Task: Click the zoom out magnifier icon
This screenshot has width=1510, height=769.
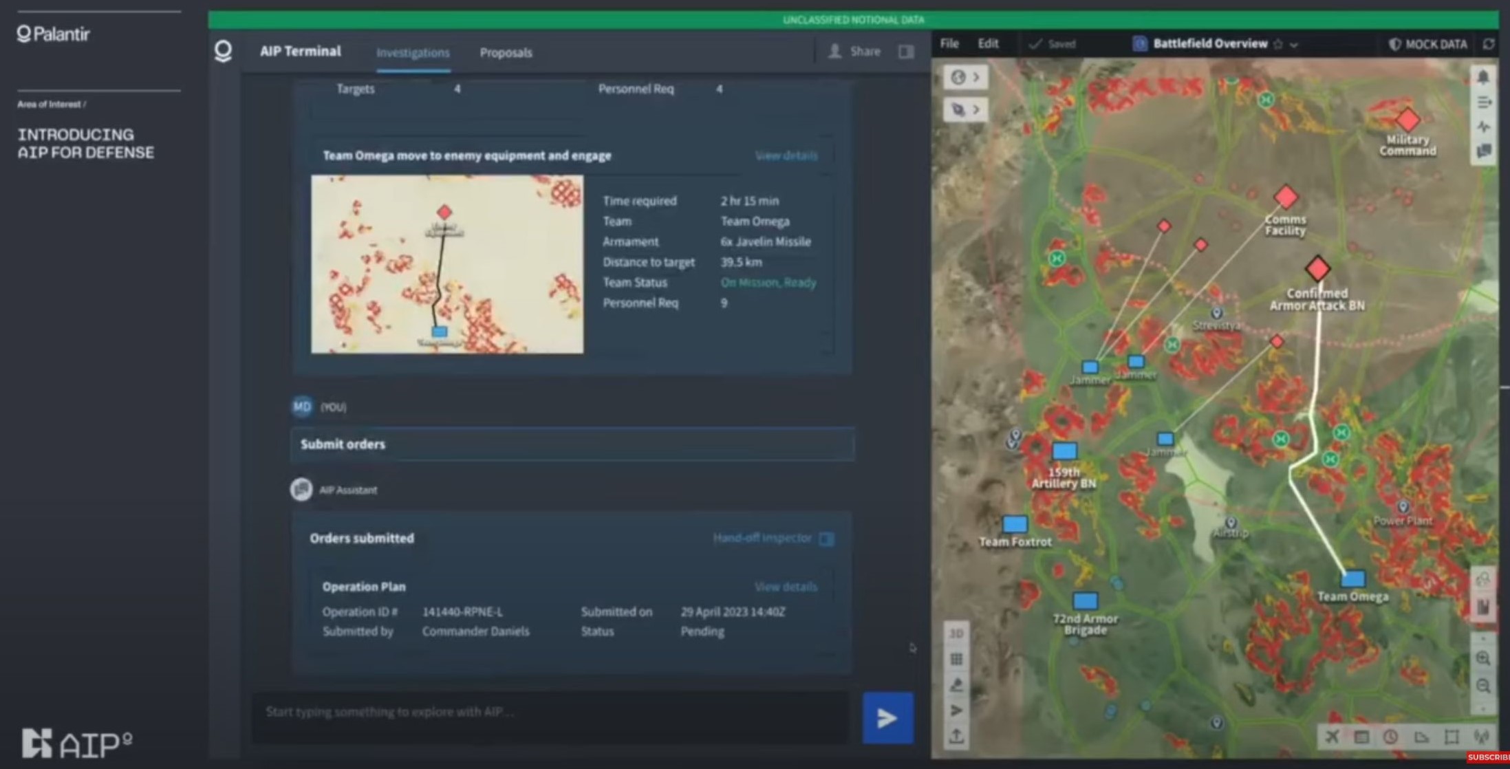Action: coord(1483,686)
